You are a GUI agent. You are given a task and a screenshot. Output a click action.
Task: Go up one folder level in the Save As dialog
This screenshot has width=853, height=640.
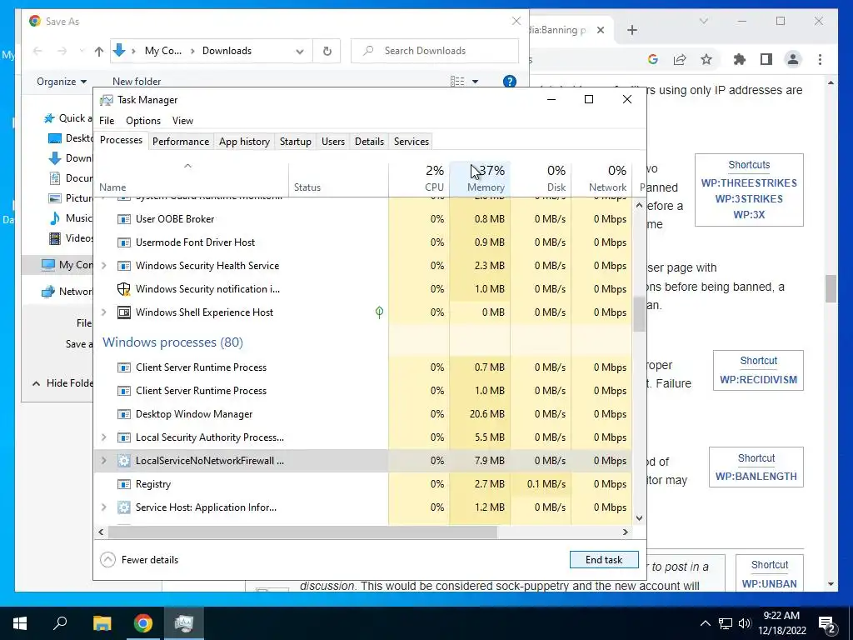98,51
